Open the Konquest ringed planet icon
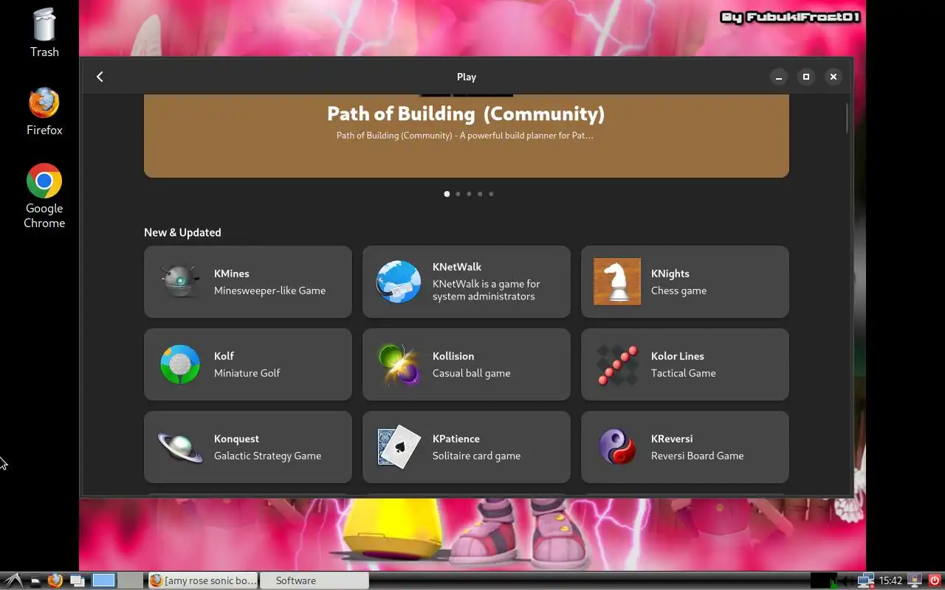Image resolution: width=945 pixels, height=590 pixels. (180, 447)
